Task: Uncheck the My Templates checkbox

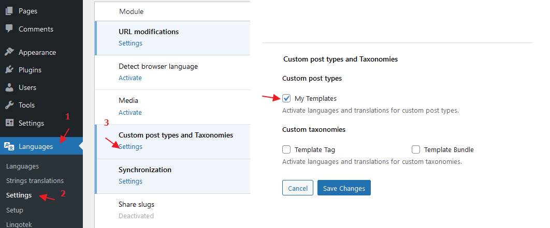Action: point(286,98)
